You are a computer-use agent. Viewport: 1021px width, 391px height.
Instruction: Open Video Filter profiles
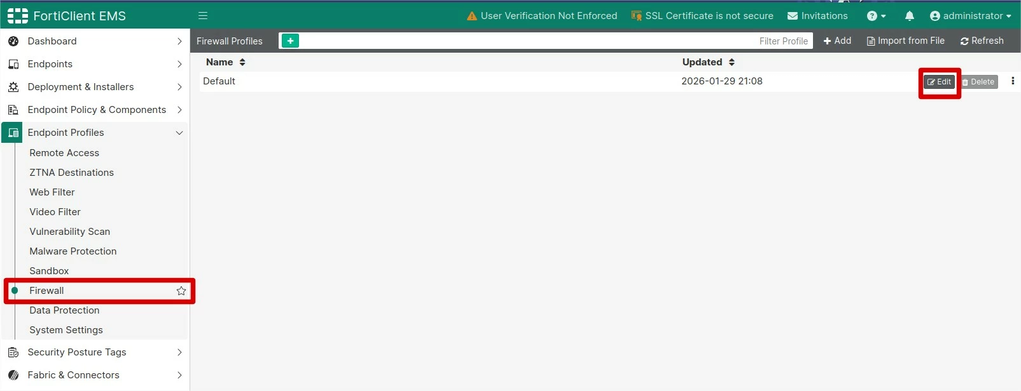(55, 212)
